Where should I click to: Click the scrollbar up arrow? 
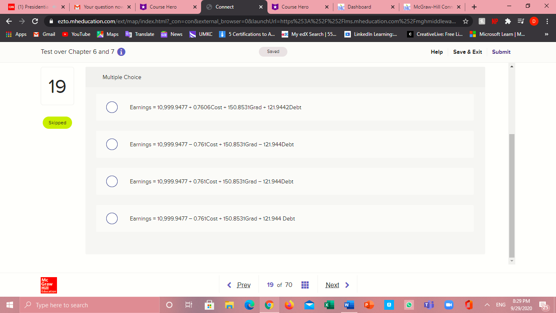point(512,66)
